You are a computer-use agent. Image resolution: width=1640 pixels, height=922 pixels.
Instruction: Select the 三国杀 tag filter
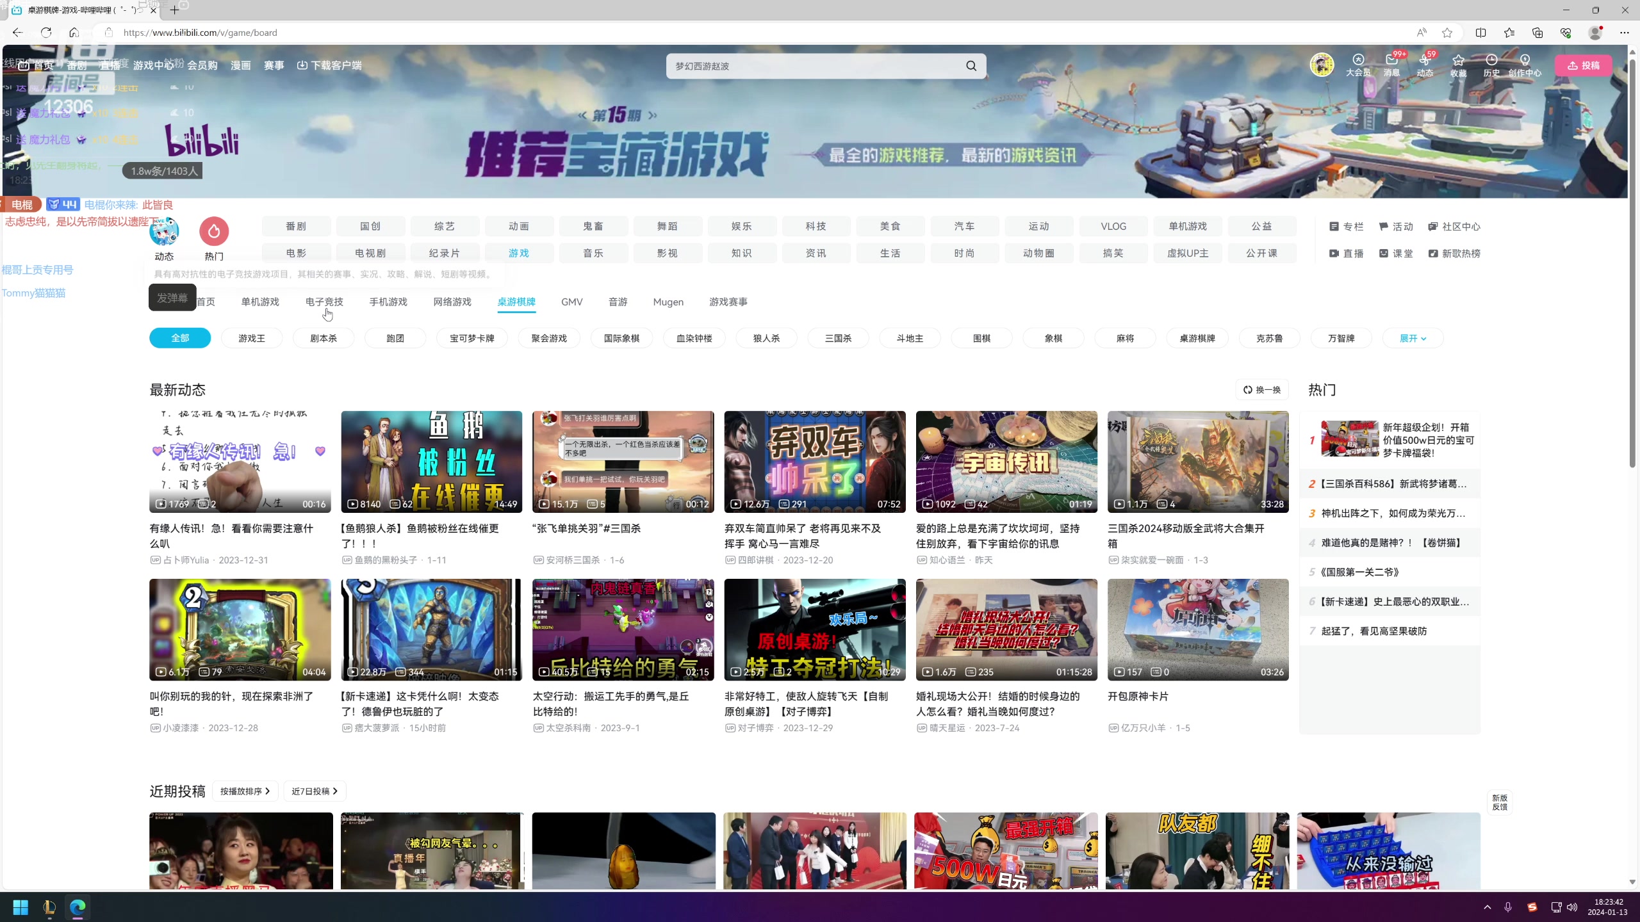click(838, 338)
